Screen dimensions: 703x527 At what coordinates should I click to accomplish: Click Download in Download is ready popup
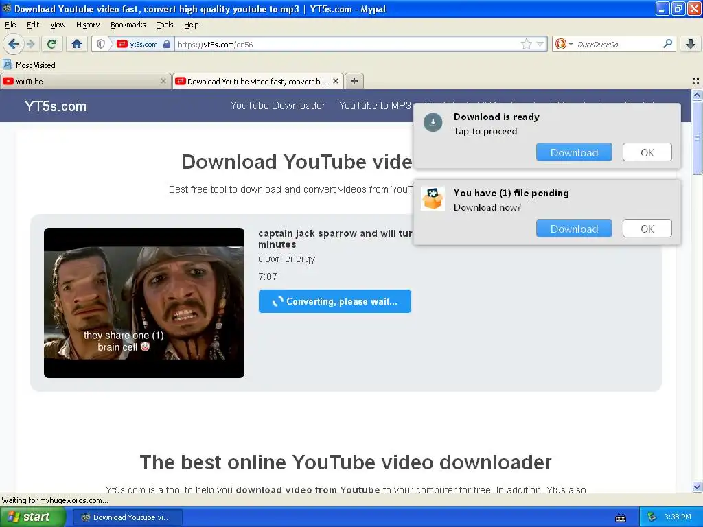tap(574, 152)
